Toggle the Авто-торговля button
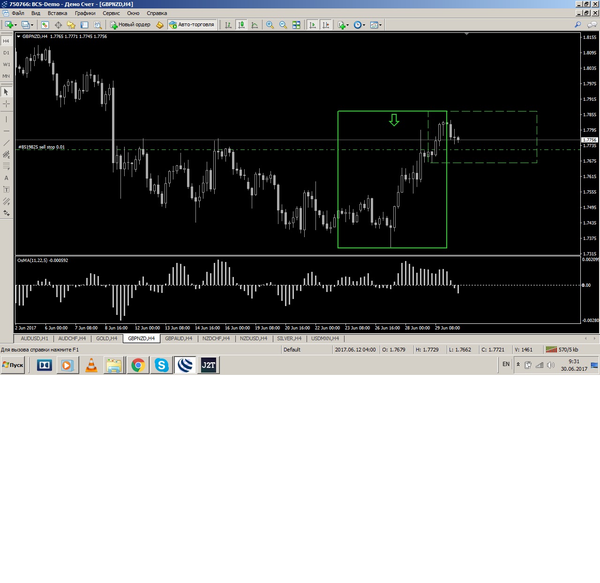Viewport: 600px width, 583px height. (x=192, y=25)
